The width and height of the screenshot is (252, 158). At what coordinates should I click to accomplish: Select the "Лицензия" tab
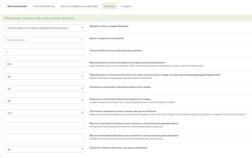point(109,6)
